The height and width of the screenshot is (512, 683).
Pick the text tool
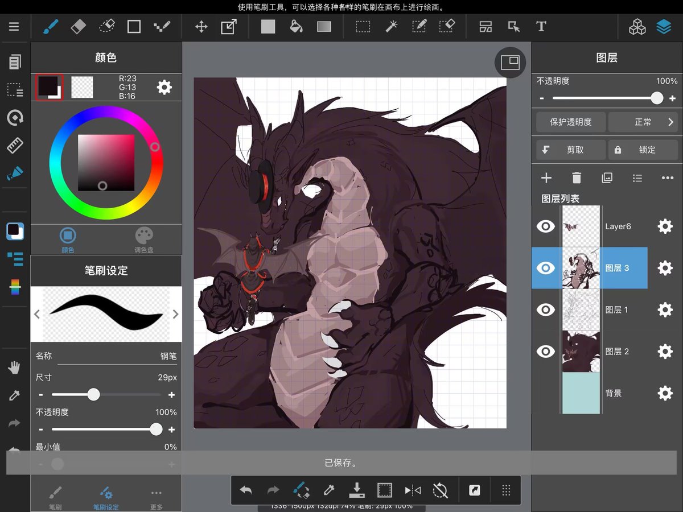pyautogui.click(x=541, y=27)
